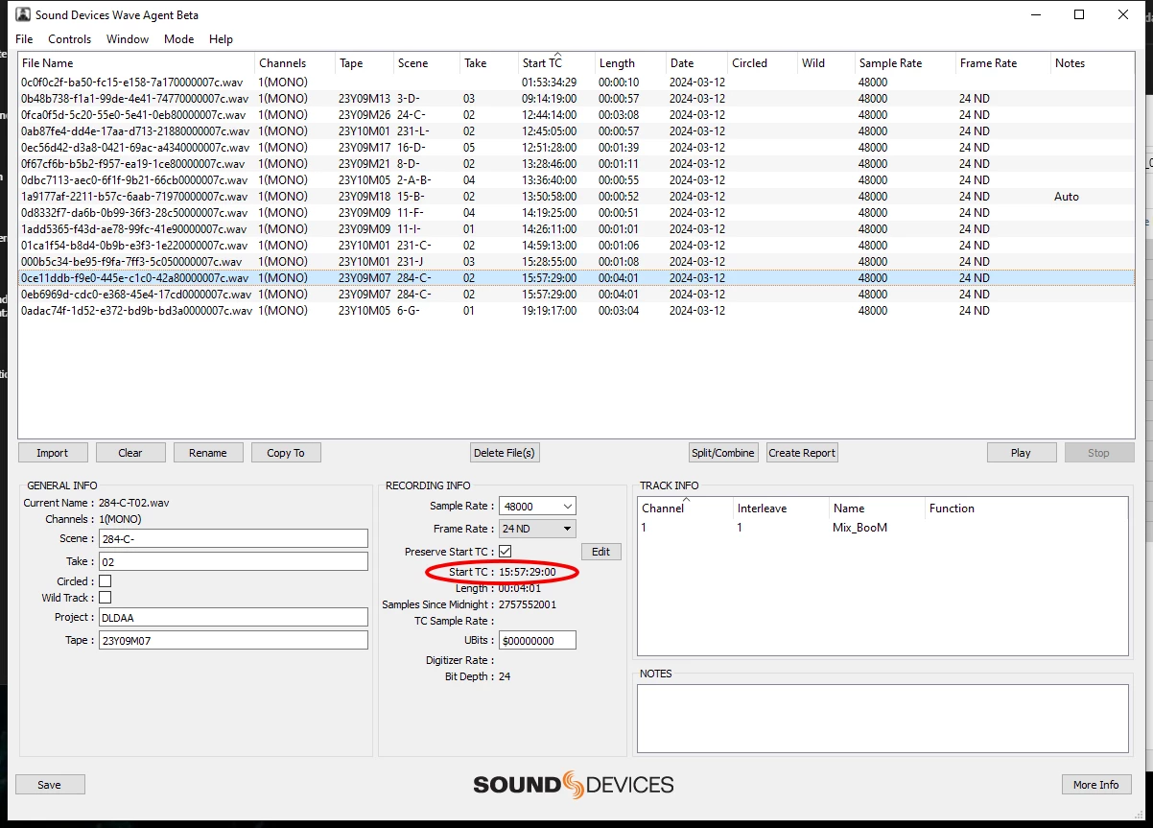Click the Mix_BooM track name

click(859, 528)
